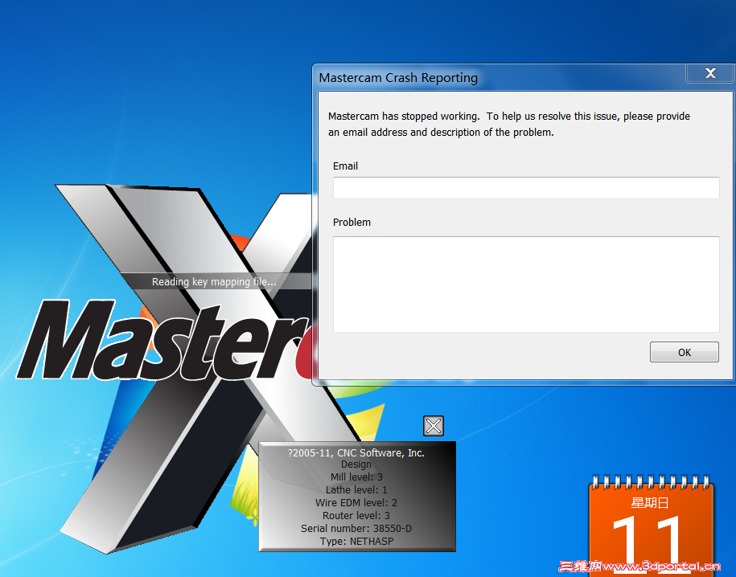
Task: Click 'Type: NETHASP' text
Action: pyautogui.click(x=356, y=542)
